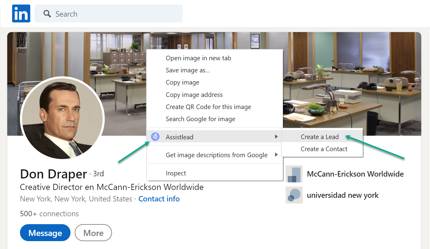This screenshot has height=249, width=430.
Task: Open the universidad new york education link
Action: point(343,195)
